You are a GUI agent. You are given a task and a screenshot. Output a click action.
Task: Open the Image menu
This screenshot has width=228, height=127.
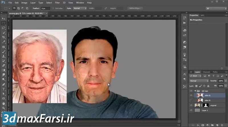click(24, 3)
